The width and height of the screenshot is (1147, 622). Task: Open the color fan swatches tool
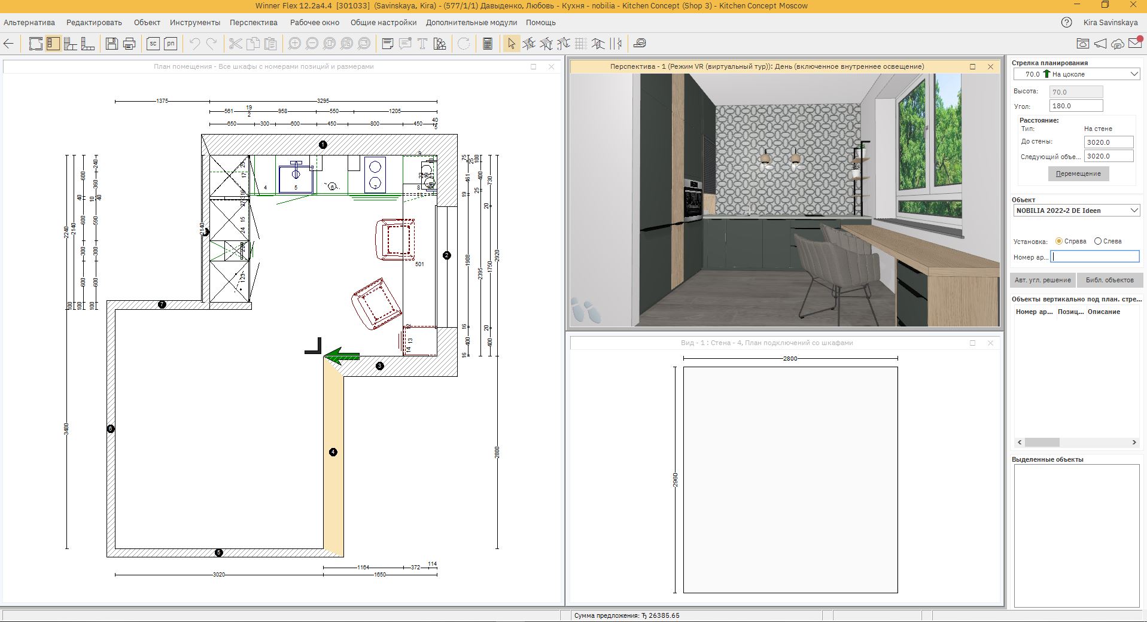tap(440, 44)
